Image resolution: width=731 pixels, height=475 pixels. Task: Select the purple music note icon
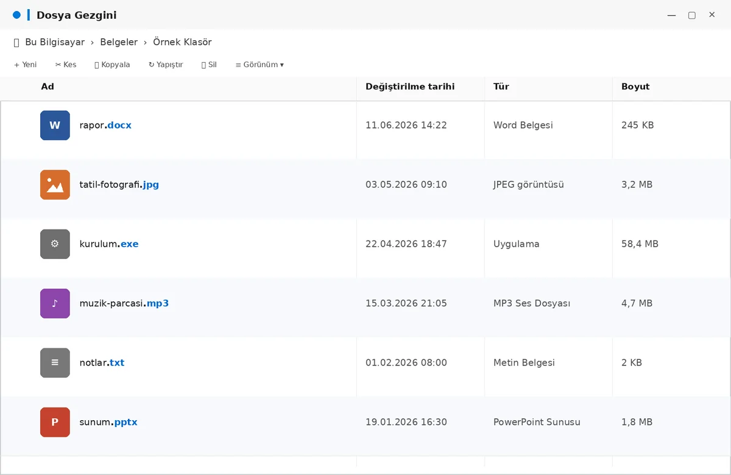pyautogui.click(x=55, y=303)
